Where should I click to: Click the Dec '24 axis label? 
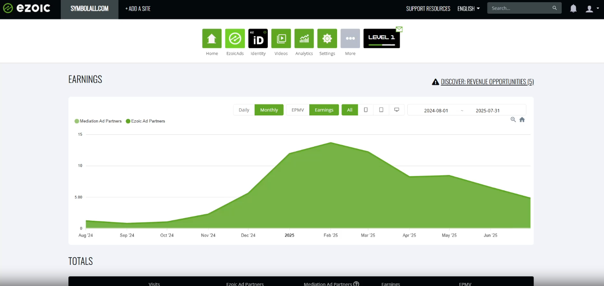[248, 235]
